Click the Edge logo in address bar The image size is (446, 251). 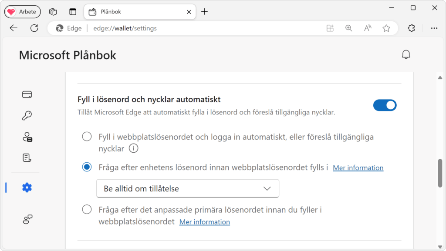click(59, 28)
